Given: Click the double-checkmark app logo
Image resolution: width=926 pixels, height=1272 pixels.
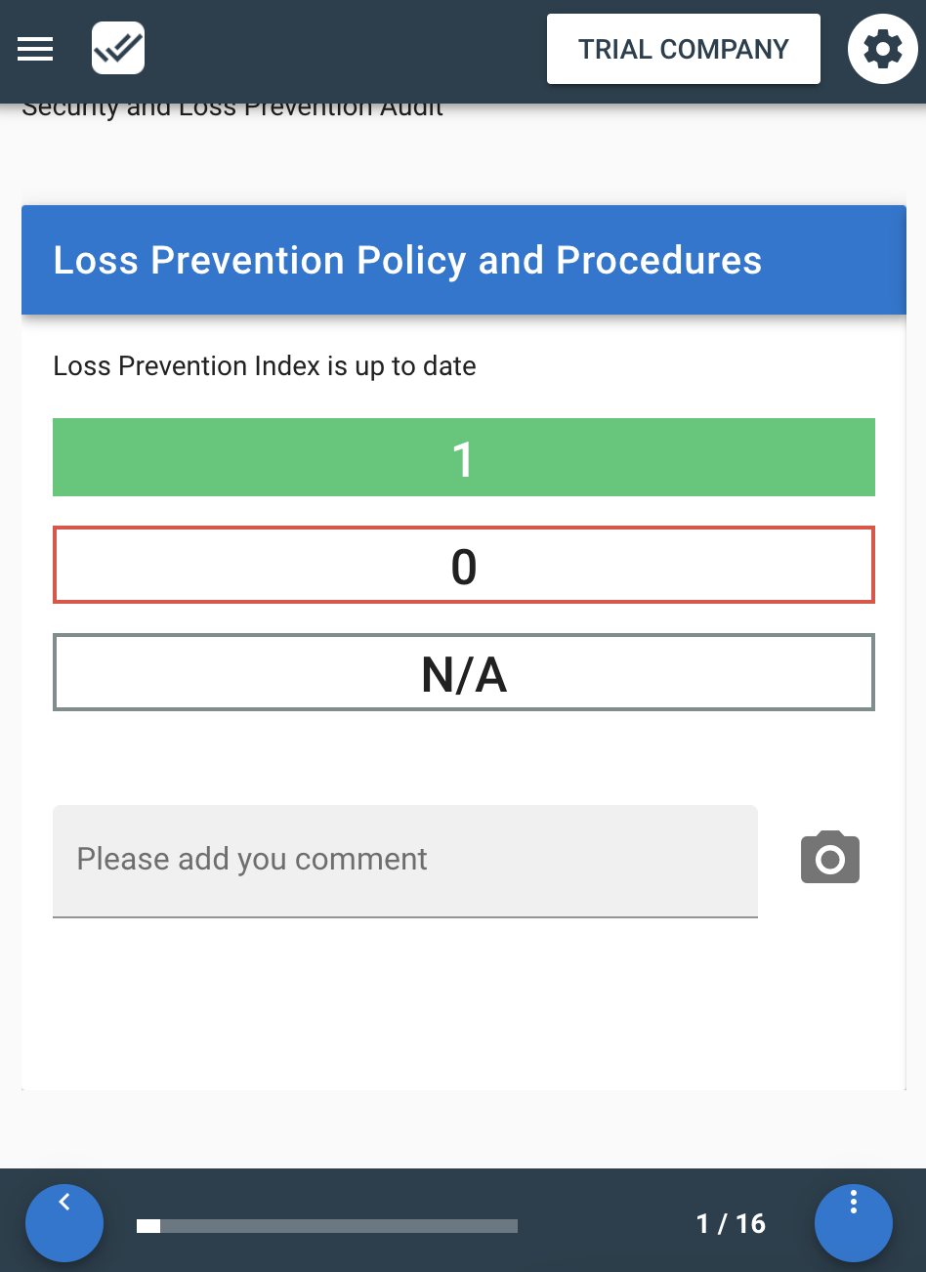Looking at the screenshot, I should (118, 48).
